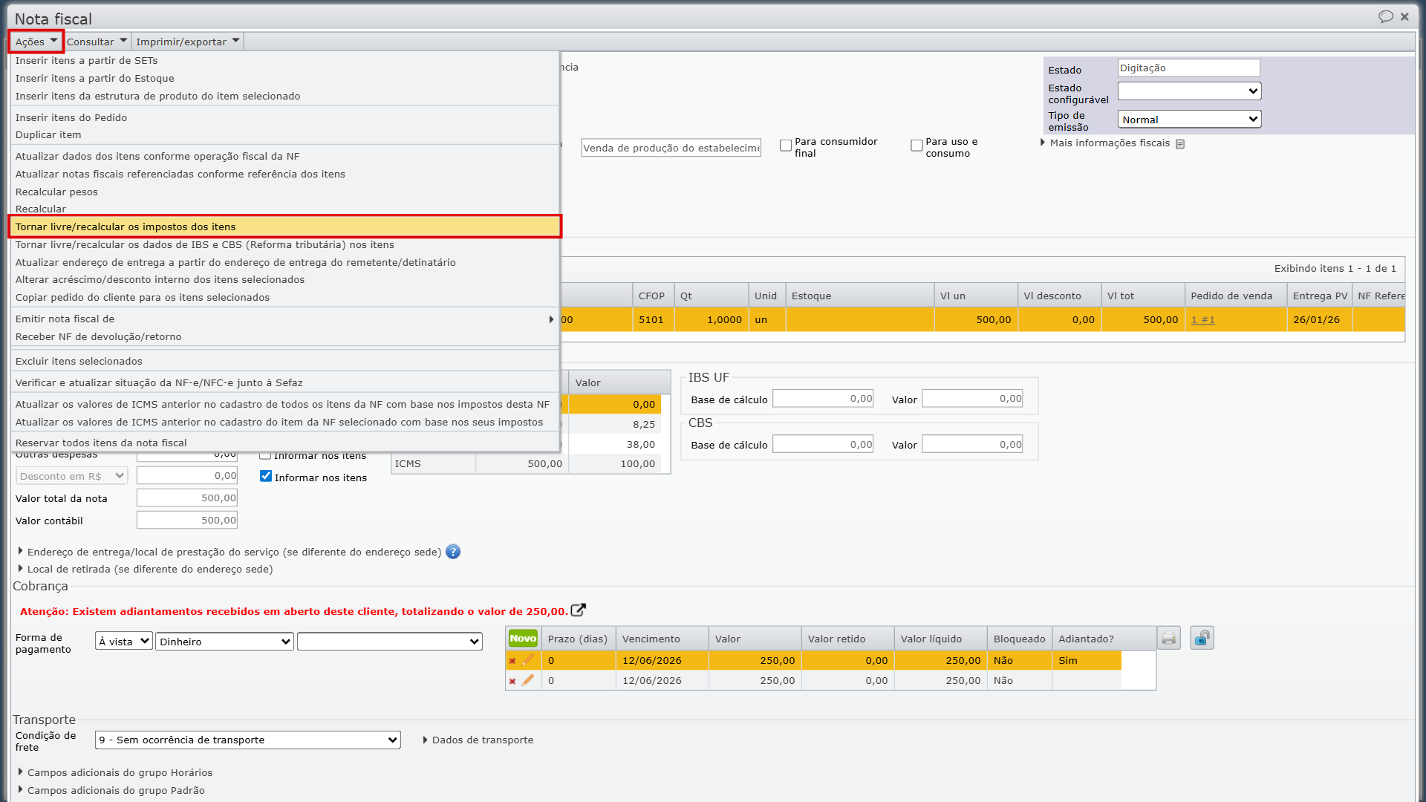Delete the second installment row without Sim
This screenshot has height=802, width=1426.
[512, 680]
